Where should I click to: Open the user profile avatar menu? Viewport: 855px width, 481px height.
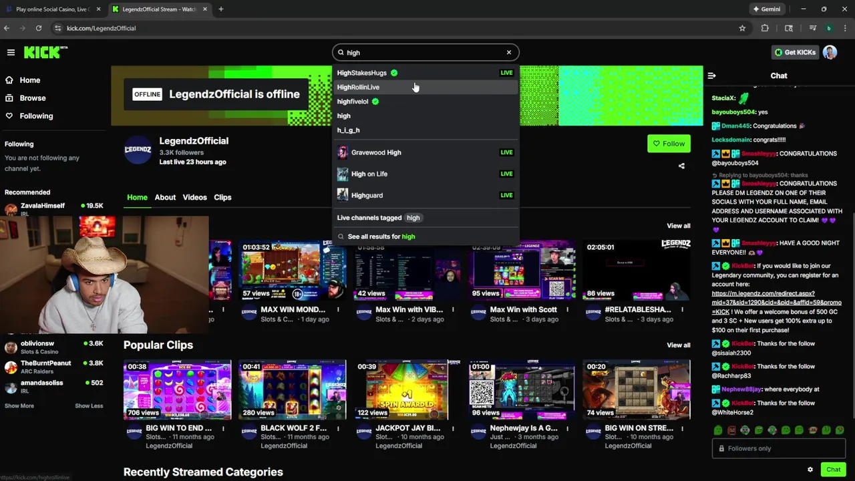(x=830, y=52)
